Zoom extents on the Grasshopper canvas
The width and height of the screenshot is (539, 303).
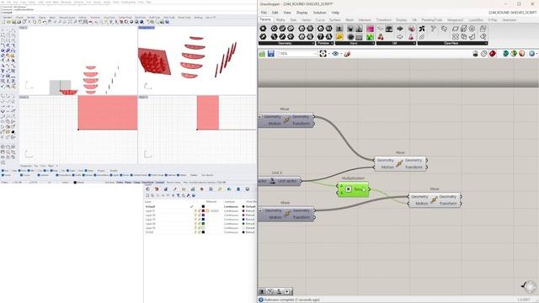[323, 54]
